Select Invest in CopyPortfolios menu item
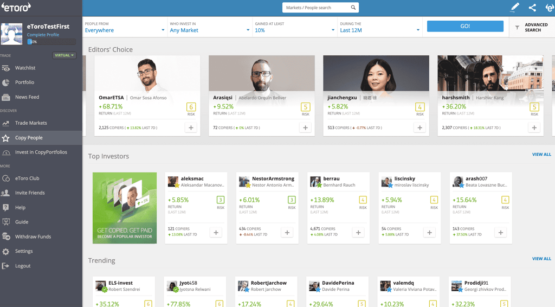 tap(41, 152)
